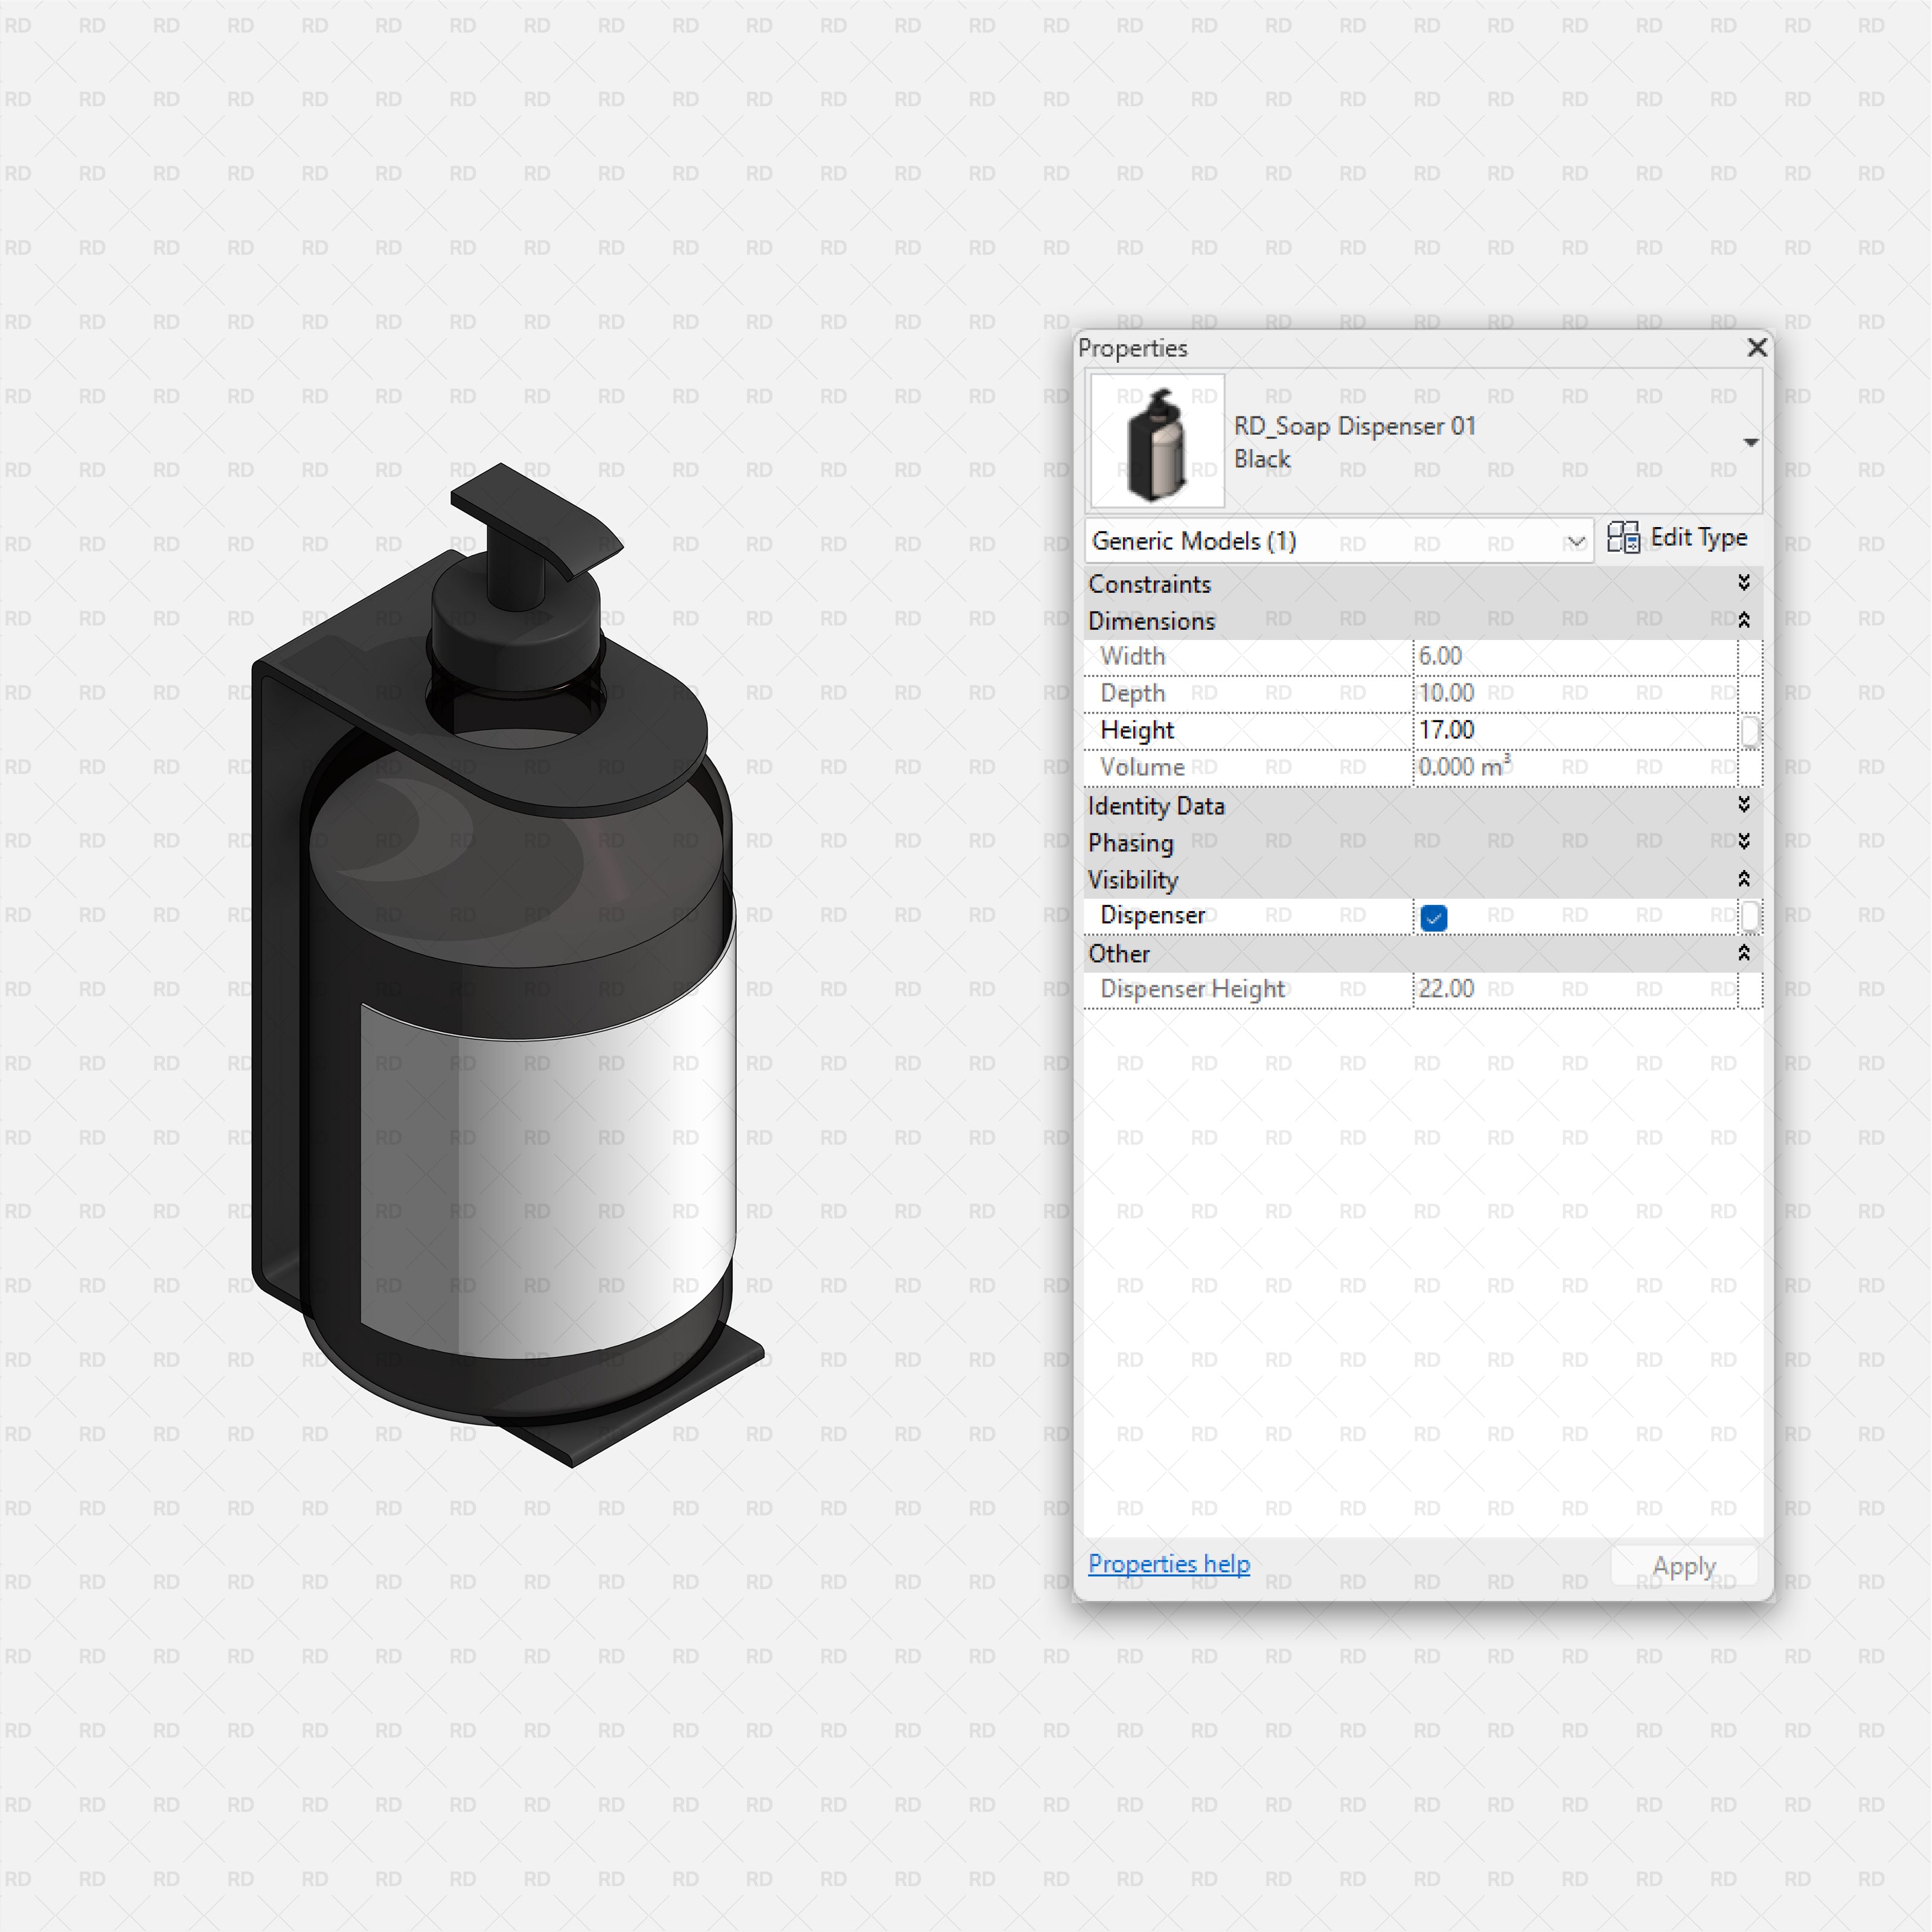Collapse the Dimensions section
Screen dimensions: 1932x1932
pos(1743,620)
